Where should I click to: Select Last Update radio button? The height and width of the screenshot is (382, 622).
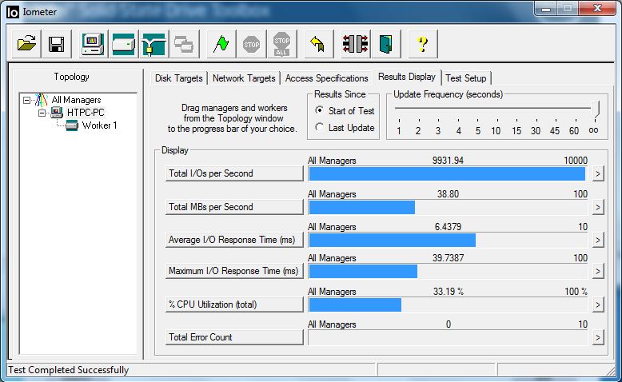pos(319,127)
